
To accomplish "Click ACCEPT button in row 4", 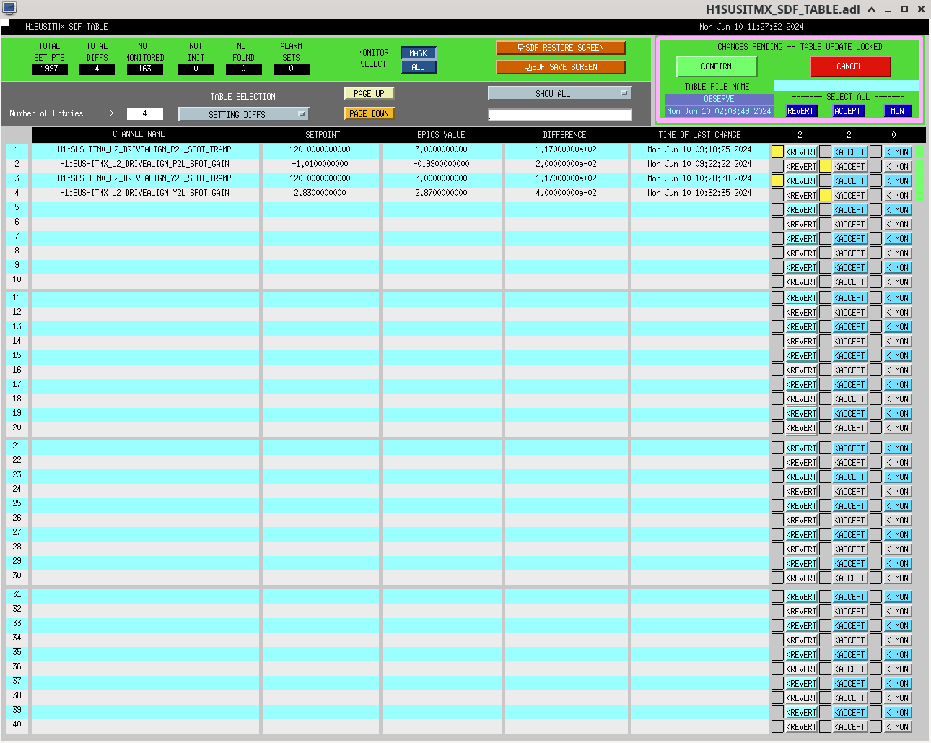I will (x=850, y=196).
